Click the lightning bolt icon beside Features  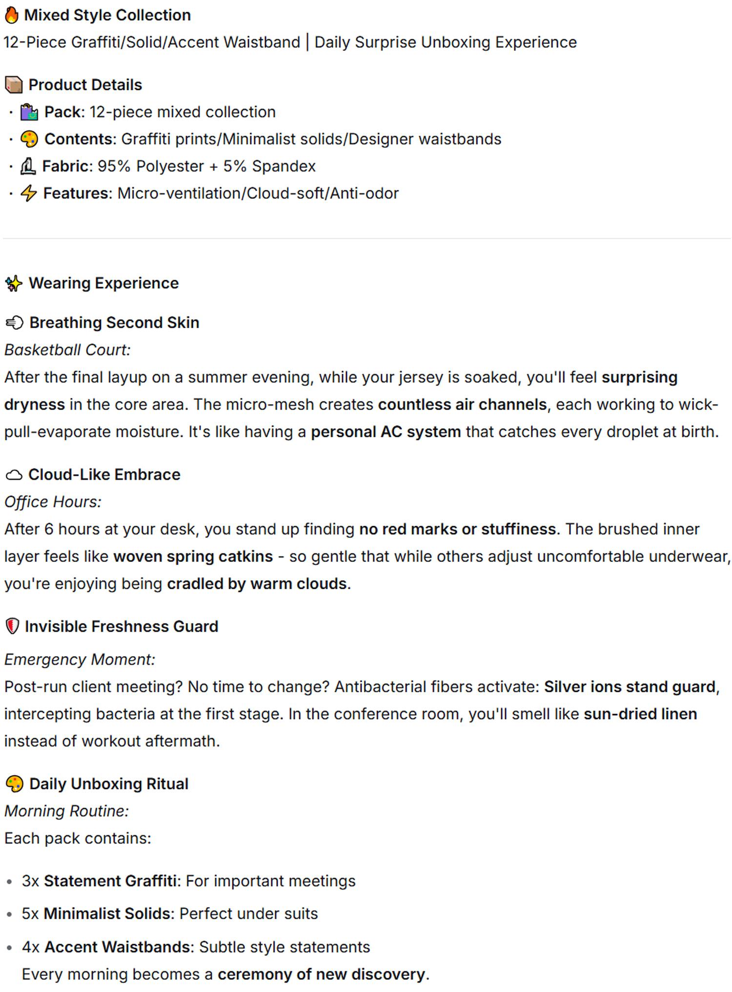(28, 194)
